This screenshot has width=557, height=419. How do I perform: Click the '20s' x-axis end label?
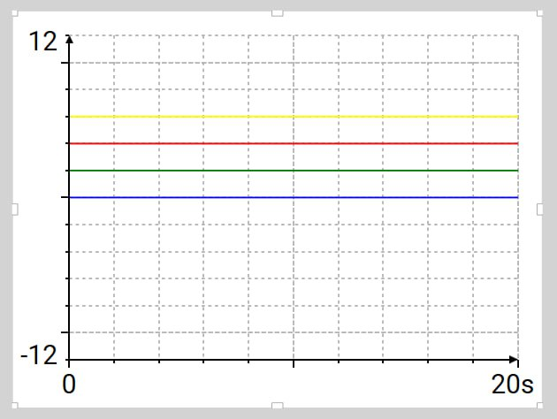(x=512, y=385)
